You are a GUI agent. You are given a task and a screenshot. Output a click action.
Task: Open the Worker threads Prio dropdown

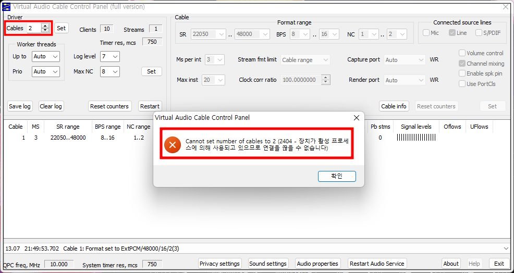[x=45, y=71]
